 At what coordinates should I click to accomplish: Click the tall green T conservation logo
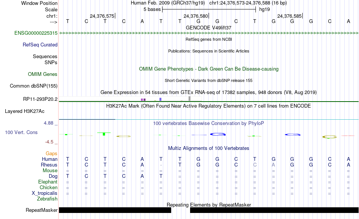point(104,134)
